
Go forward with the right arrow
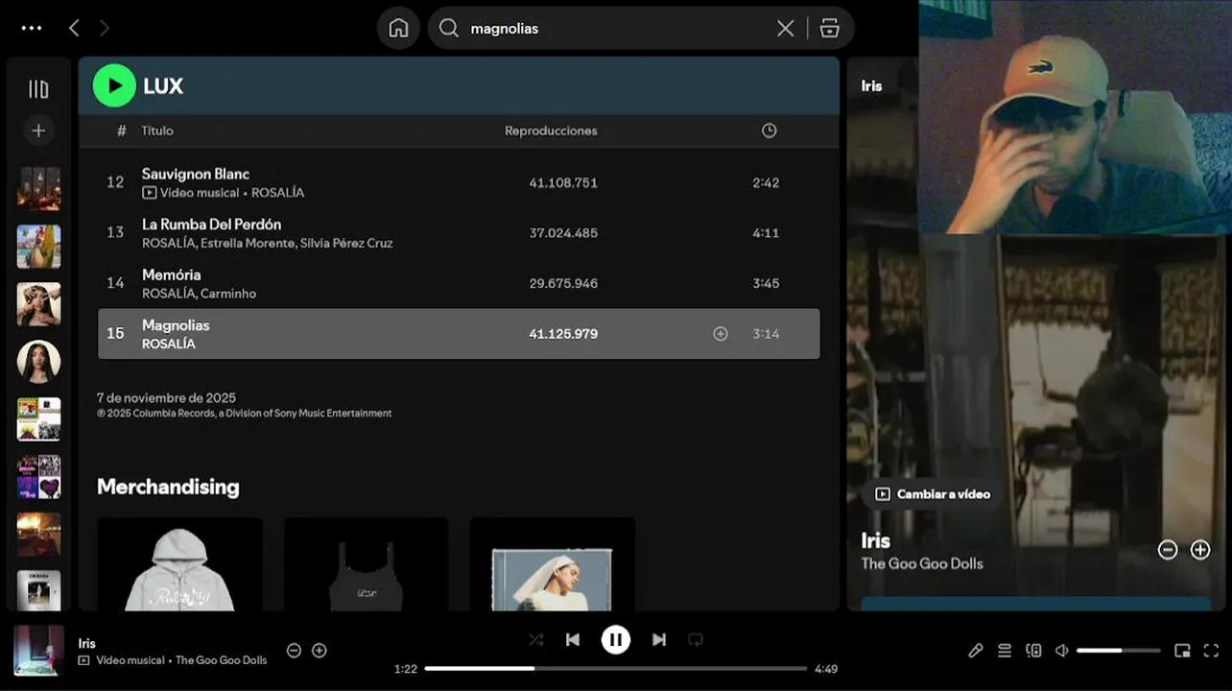(x=104, y=28)
